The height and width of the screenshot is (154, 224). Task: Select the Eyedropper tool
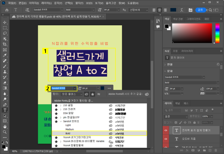click(5, 55)
